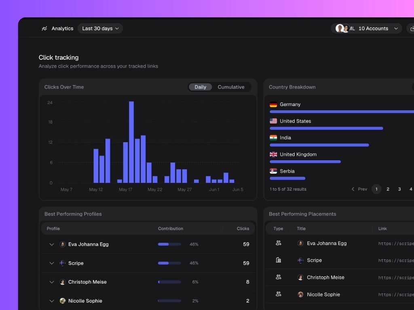Viewport: 414px width, 310px height.
Task: Click person type icon in Christoph Meise placement
Action: pyautogui.click(x=278, y=277)
